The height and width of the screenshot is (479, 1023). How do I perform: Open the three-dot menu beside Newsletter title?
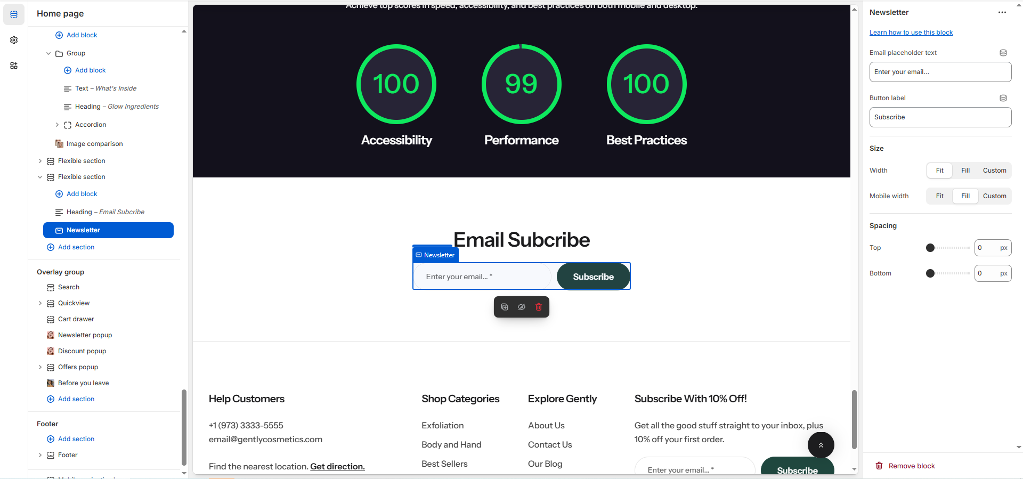coord(1002,12)
